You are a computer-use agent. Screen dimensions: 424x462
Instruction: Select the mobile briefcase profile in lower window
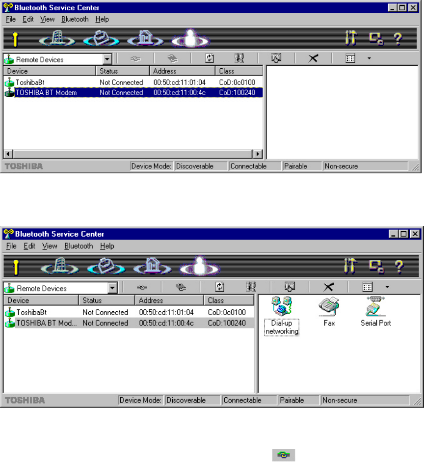pyautogui.click(x=106, y=267)
